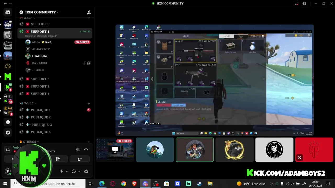Open the soundboard button
Image resolution: width=335 pixels, height=188 pixels.
tap(80, 159)
